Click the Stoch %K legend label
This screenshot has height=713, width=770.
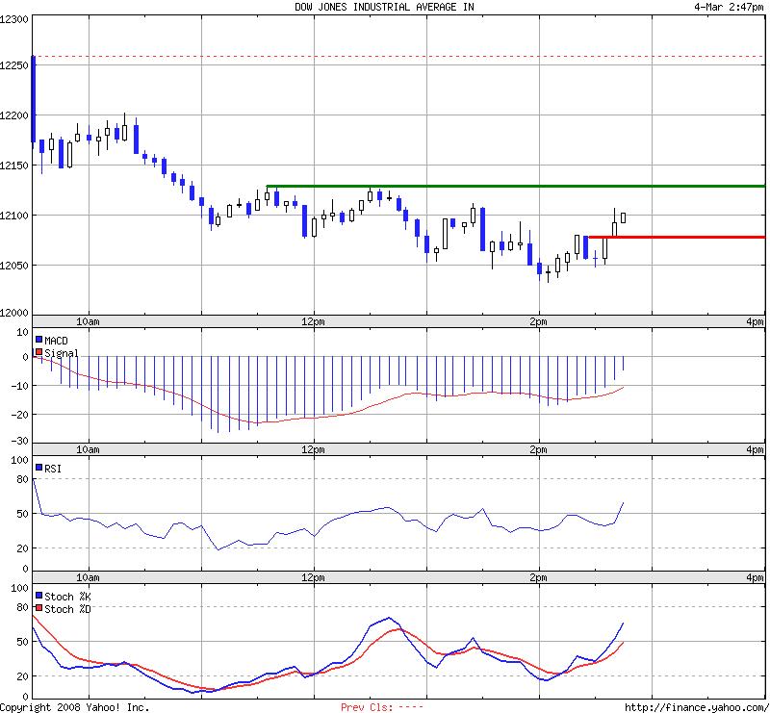[67, 597]
